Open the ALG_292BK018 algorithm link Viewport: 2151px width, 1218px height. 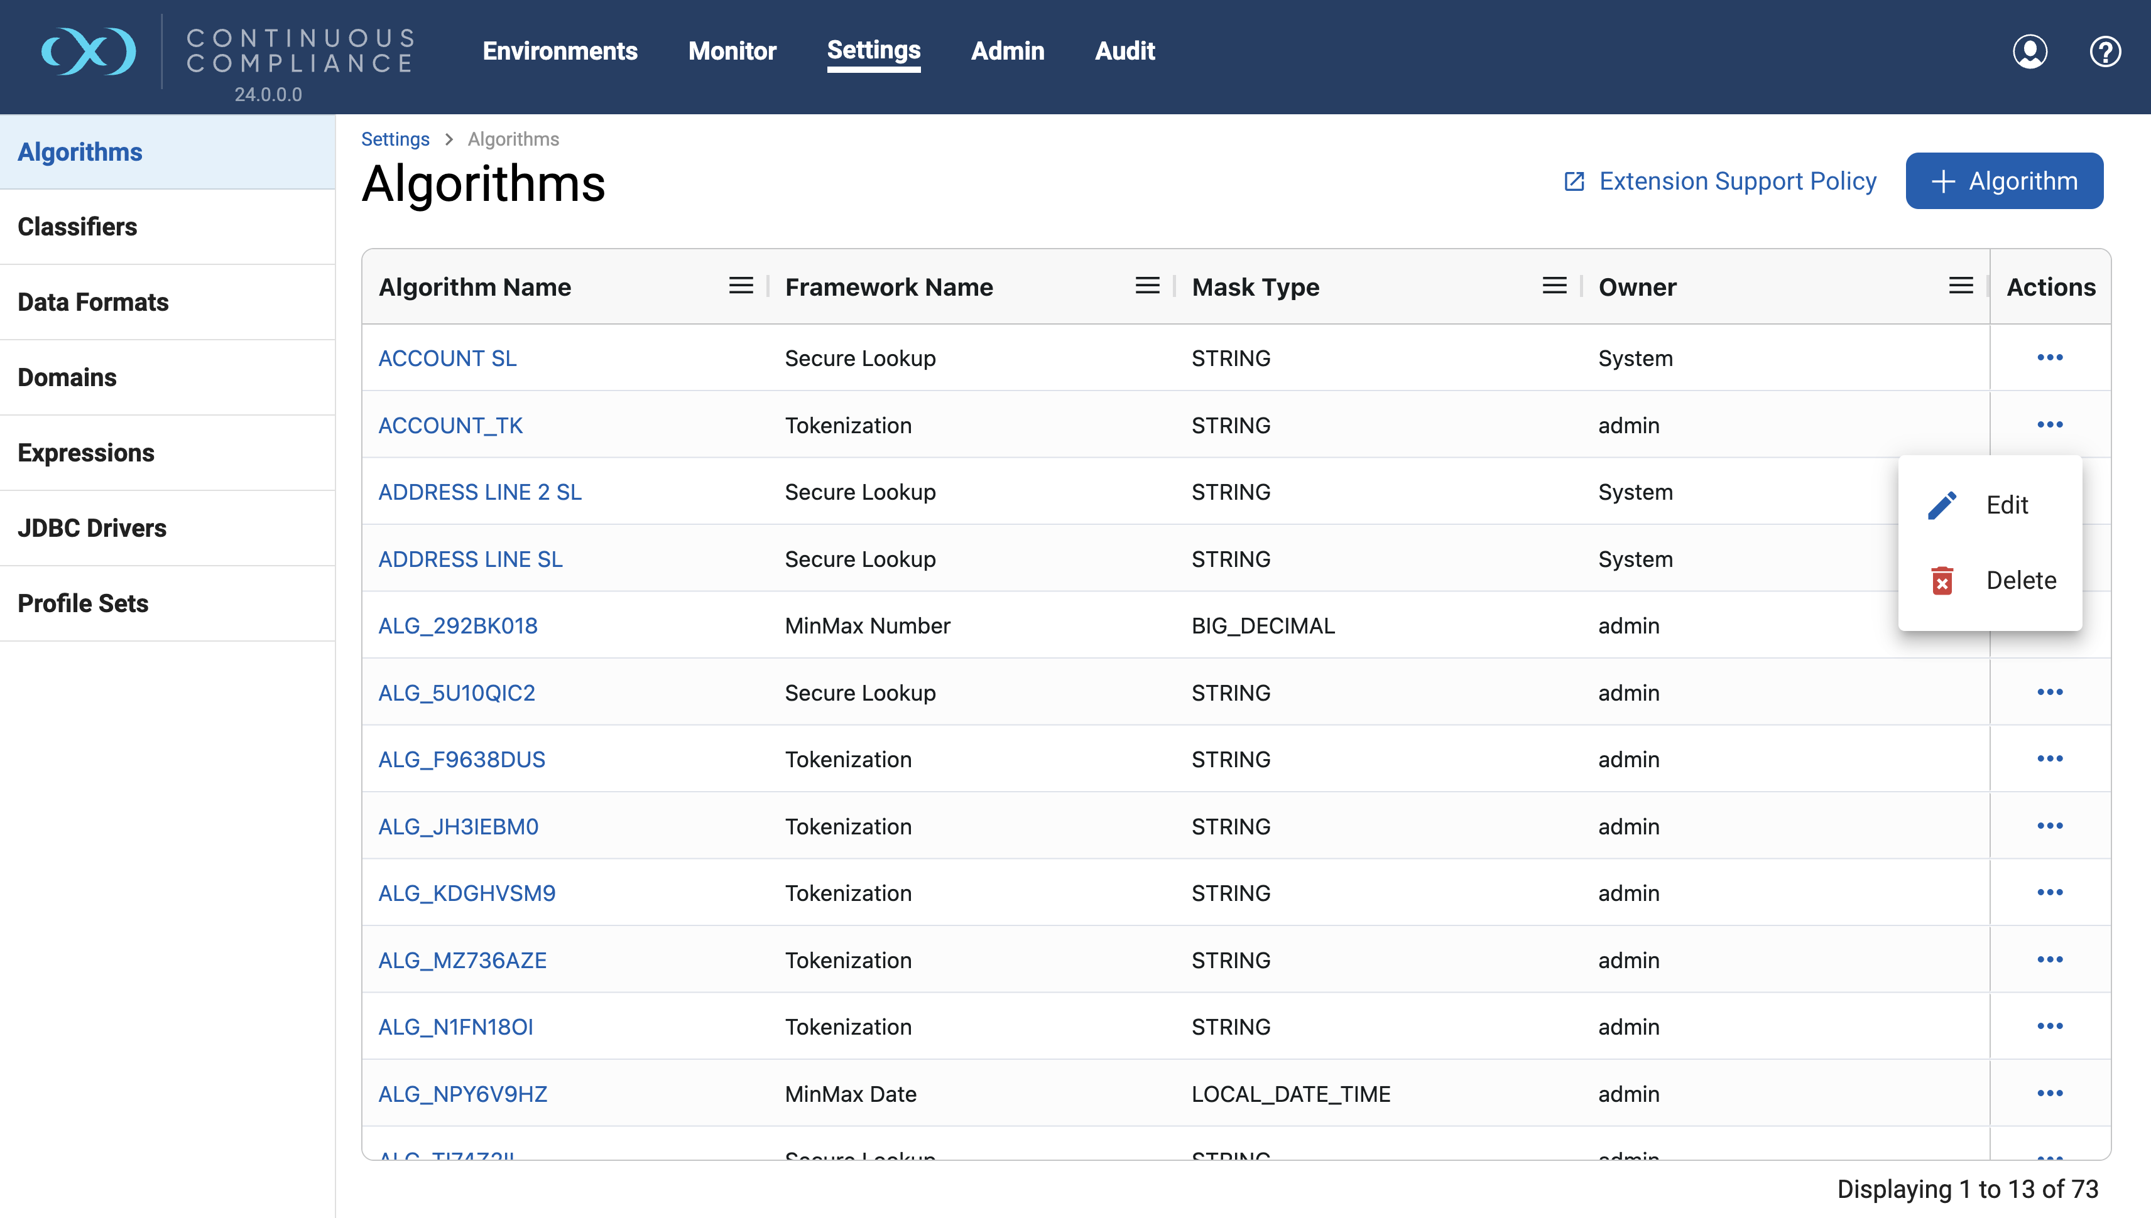click(458, 626)
